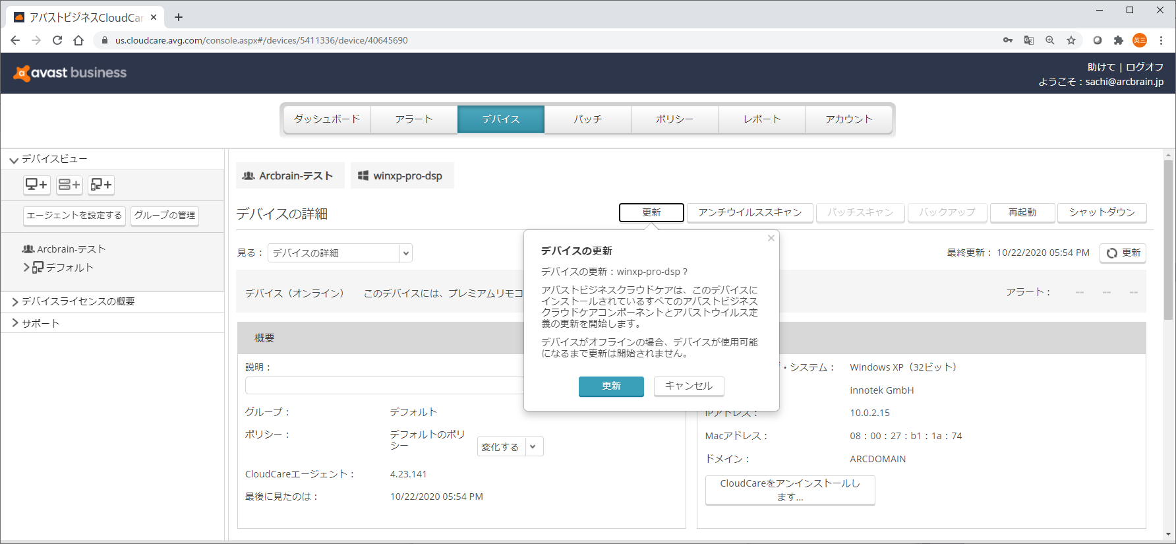Close the Avast Business CloudCare browser tab
1176x544 pixels.
tap(154, 17)
